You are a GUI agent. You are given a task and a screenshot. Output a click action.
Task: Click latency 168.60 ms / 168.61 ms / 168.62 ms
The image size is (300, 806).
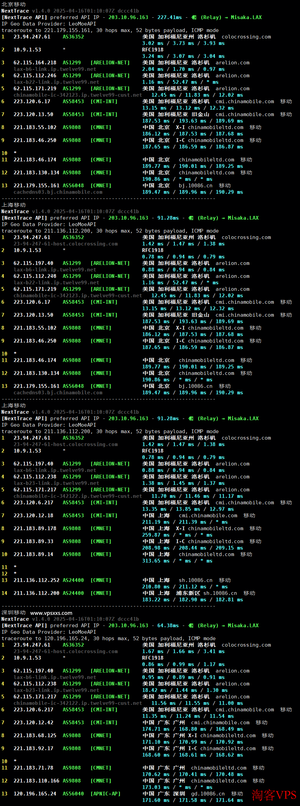(x=193, y=755)
